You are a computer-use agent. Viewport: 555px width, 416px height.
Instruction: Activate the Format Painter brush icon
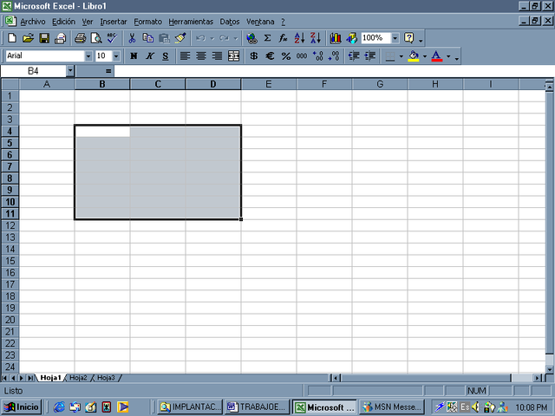click(x=180, y=38)
